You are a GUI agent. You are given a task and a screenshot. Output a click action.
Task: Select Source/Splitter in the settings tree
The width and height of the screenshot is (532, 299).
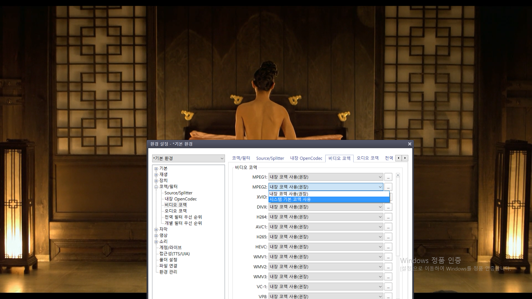tap(179, 193)
